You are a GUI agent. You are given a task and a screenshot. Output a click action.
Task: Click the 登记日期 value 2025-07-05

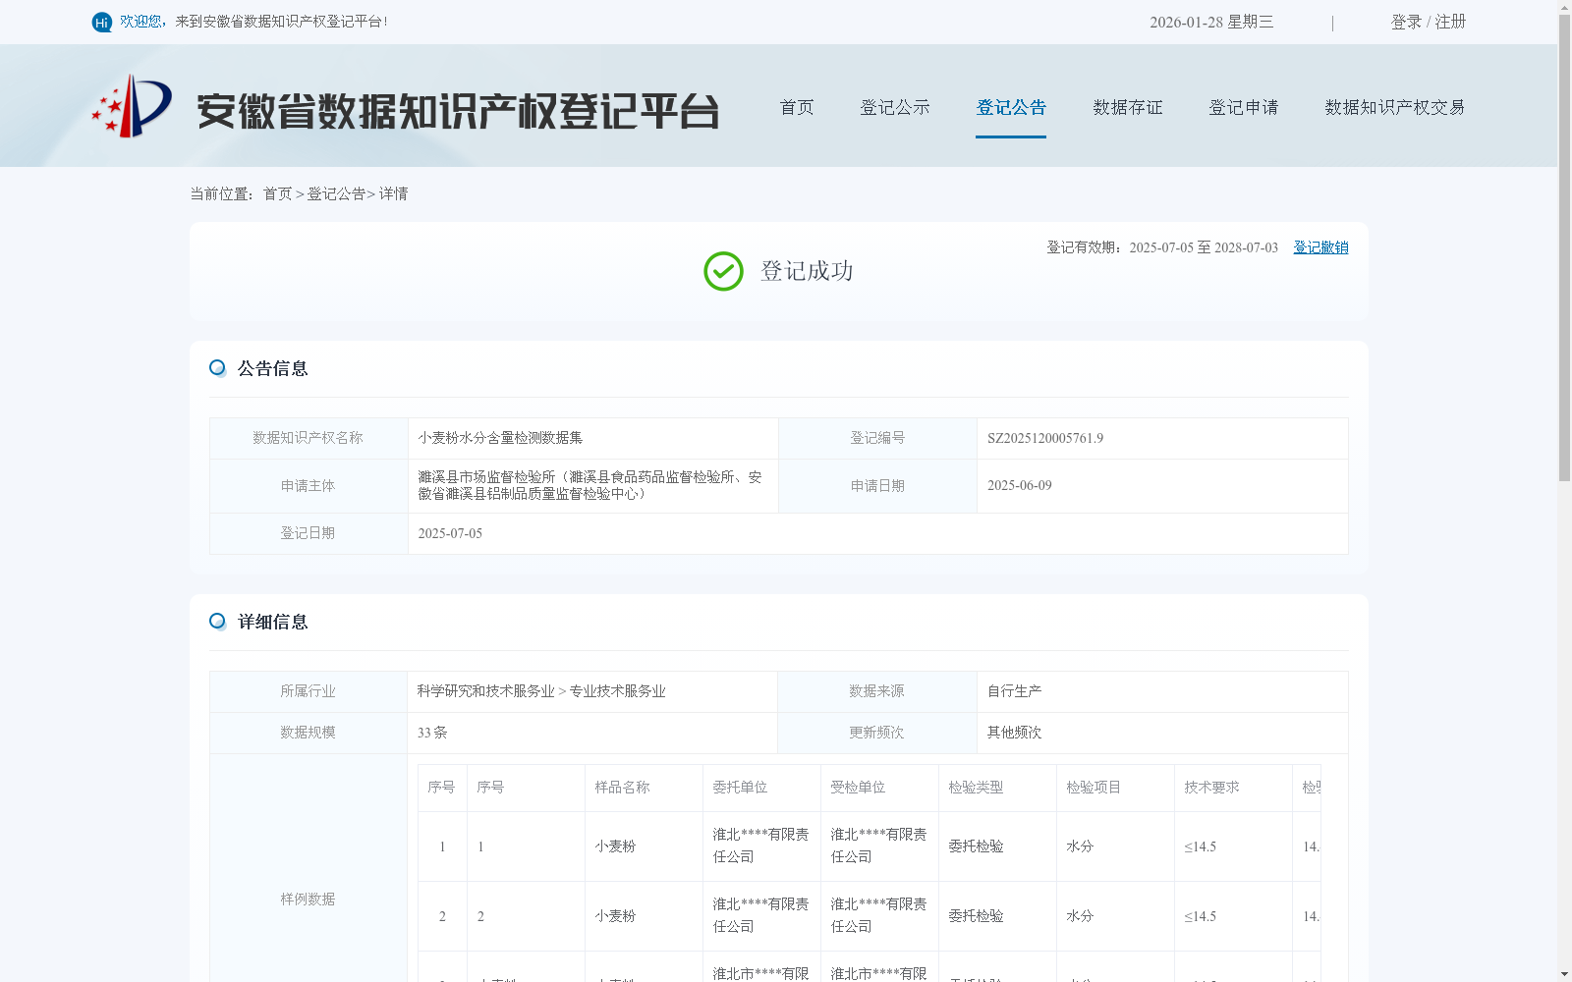tap(450, 533)
